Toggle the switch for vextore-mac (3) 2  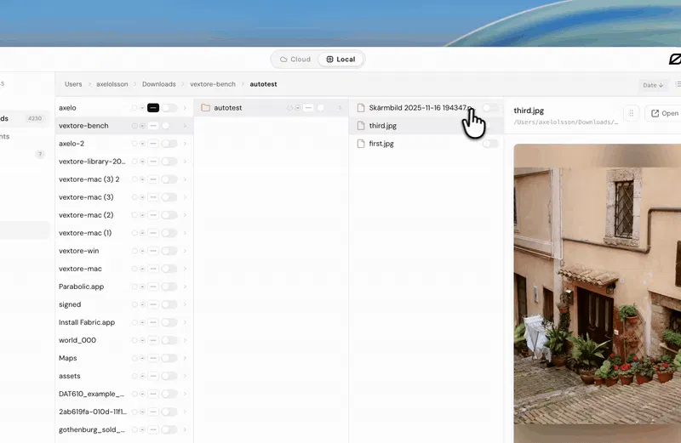(x=169, y=179)
